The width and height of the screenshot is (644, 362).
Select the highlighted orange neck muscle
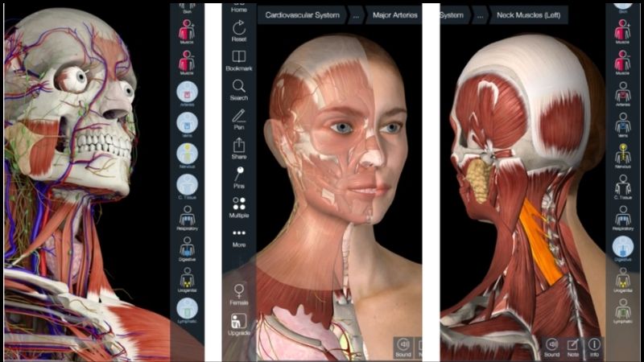pyautogui.click(x=539, y=243)
